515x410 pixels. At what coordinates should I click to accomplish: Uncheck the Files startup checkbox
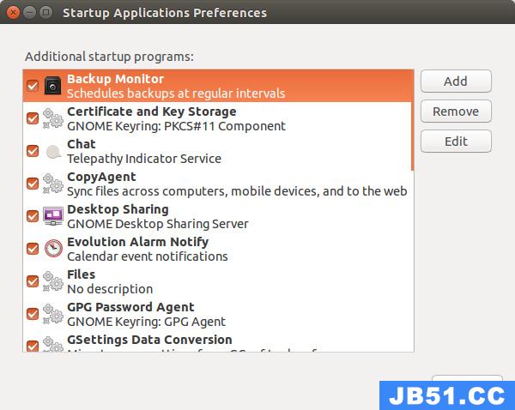(33, 281)
